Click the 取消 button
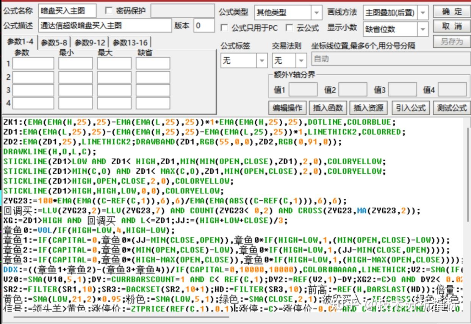Screen dimensions: 471x324 pos(451,26)
